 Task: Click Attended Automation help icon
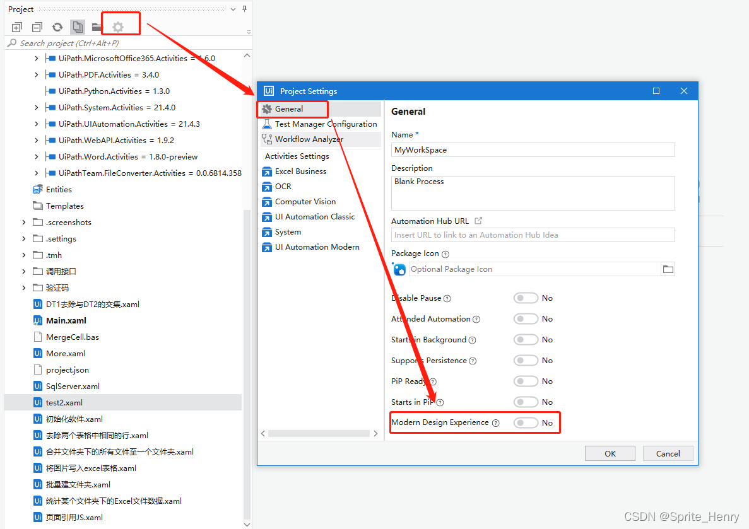476,320
